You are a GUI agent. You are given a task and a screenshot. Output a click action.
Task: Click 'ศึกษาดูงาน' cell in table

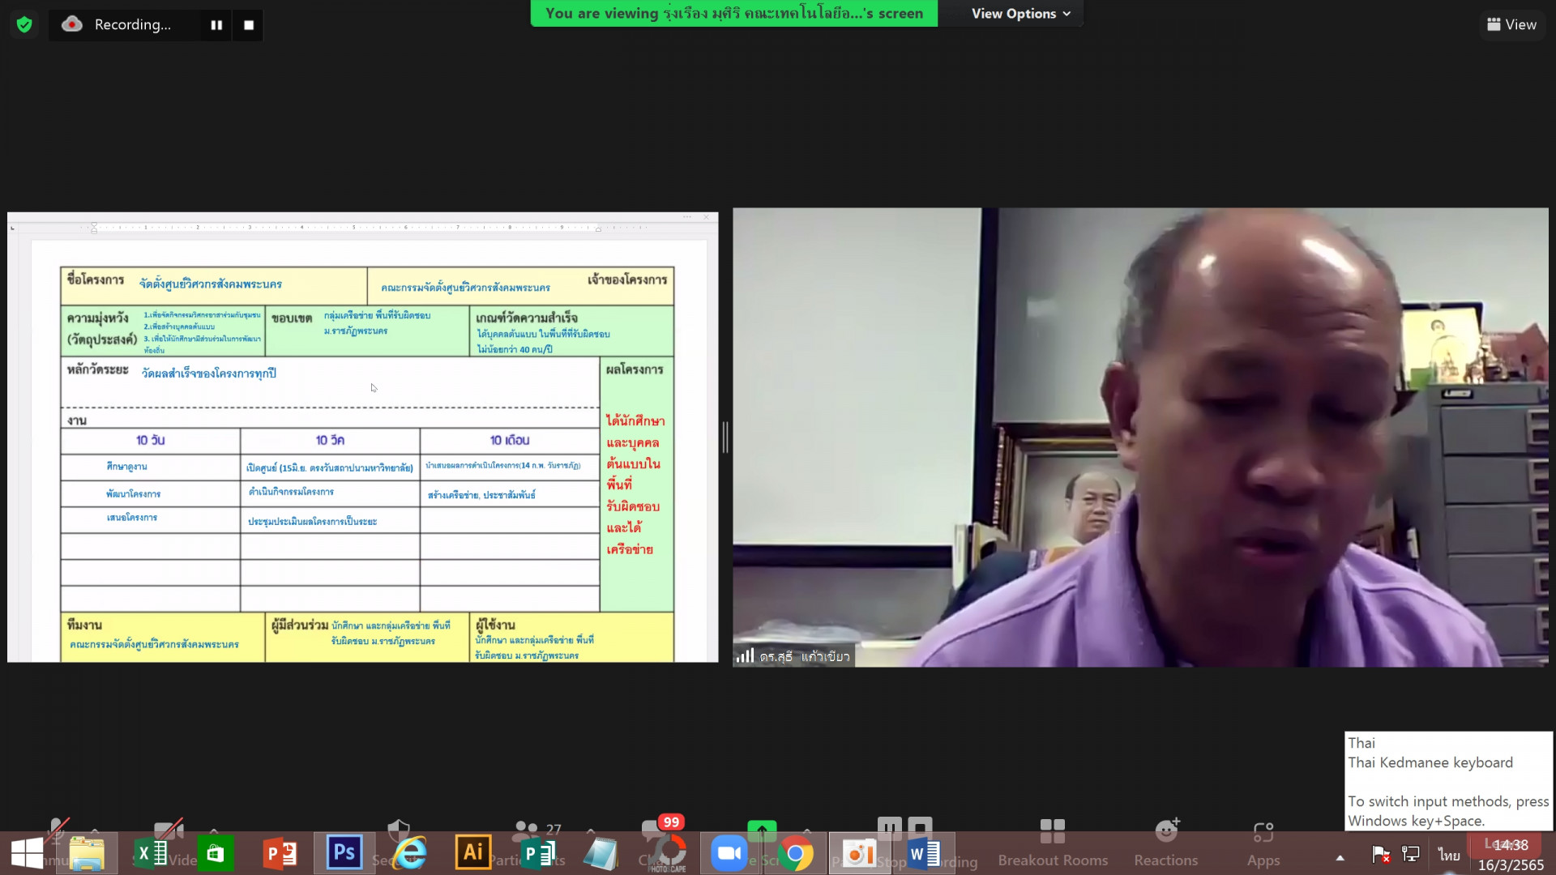[x=126, y=467]
